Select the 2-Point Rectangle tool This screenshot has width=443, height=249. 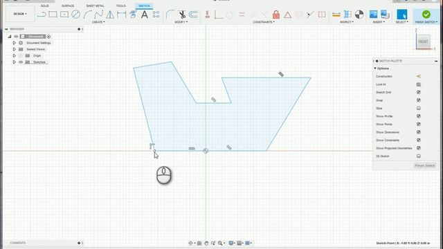click(53, 15)
